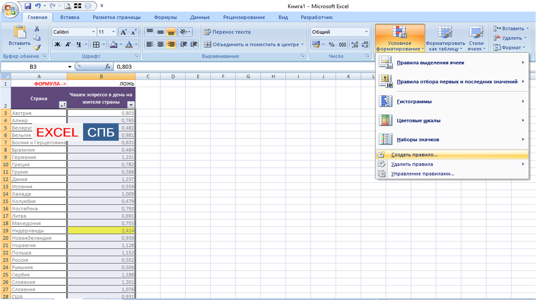
Task: Click the Increase font size icon
Action: (124, 32)
